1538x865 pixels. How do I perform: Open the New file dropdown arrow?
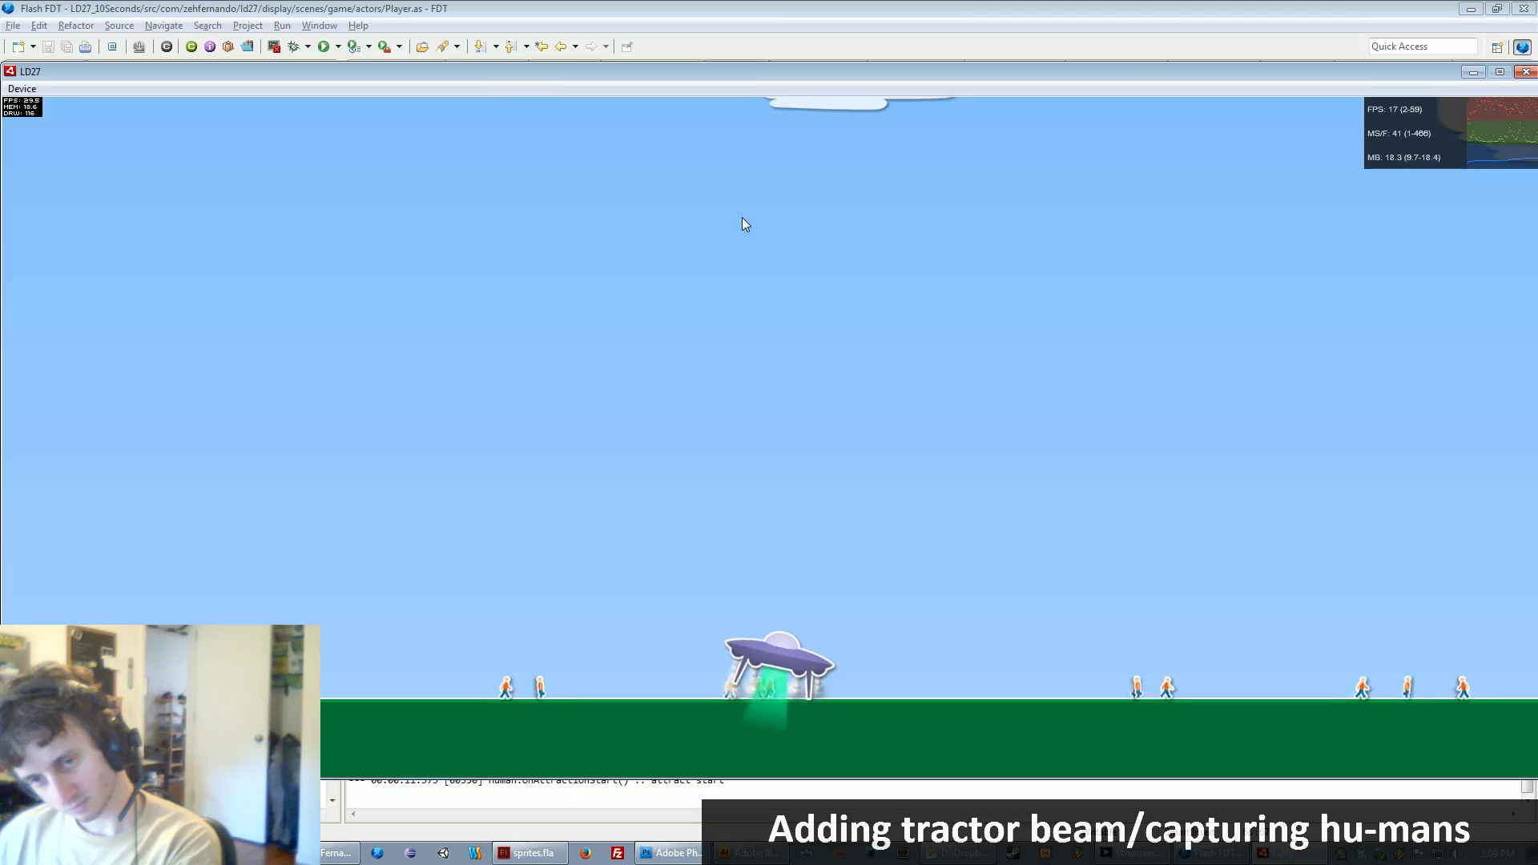(33, 46)
